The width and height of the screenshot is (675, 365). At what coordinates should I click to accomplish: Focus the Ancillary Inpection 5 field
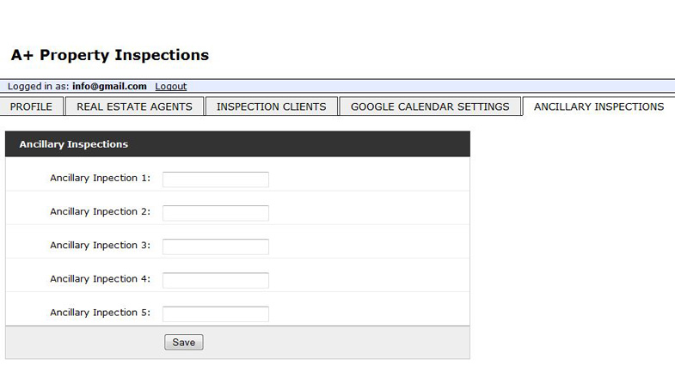pos(216,313)
